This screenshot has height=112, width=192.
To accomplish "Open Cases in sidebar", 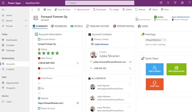I will pos(9,102).
